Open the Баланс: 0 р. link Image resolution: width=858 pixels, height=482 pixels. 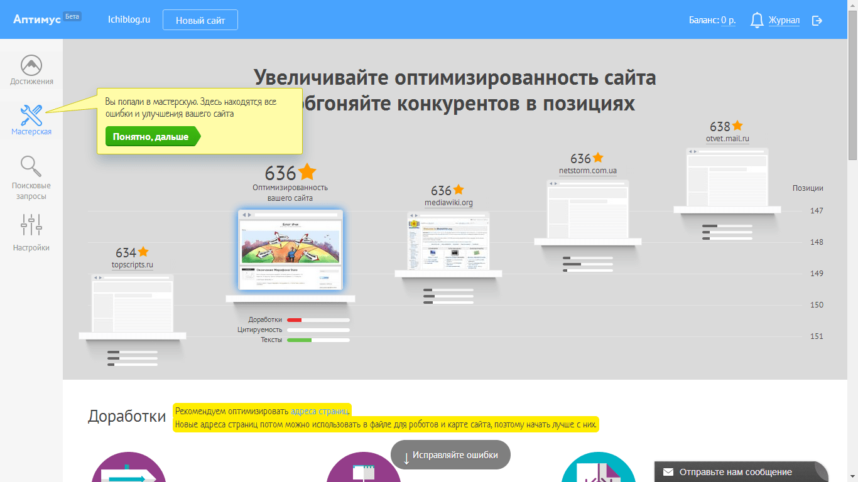pyautogui.click(x=712, y=20)
